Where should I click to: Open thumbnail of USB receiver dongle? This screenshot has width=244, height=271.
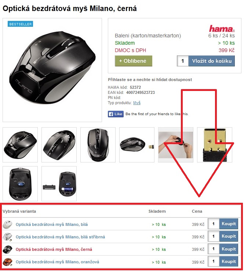(215, 145)
